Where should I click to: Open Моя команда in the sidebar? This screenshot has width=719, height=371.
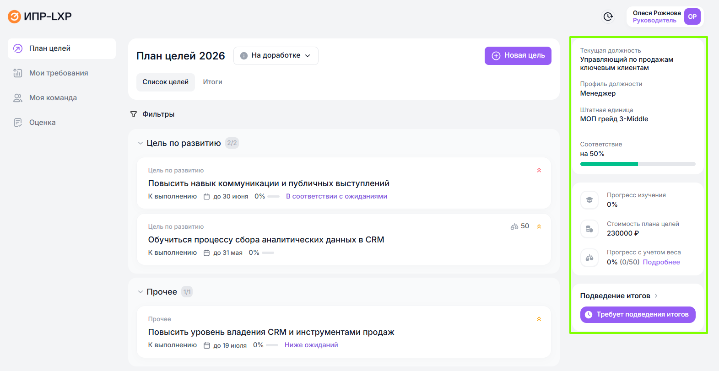click(x=53, y=98)
